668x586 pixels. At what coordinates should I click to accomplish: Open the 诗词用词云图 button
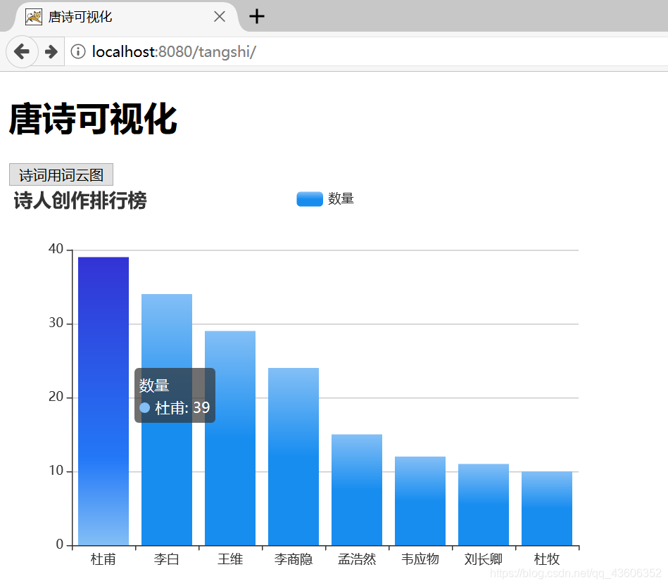click(61, 174)
